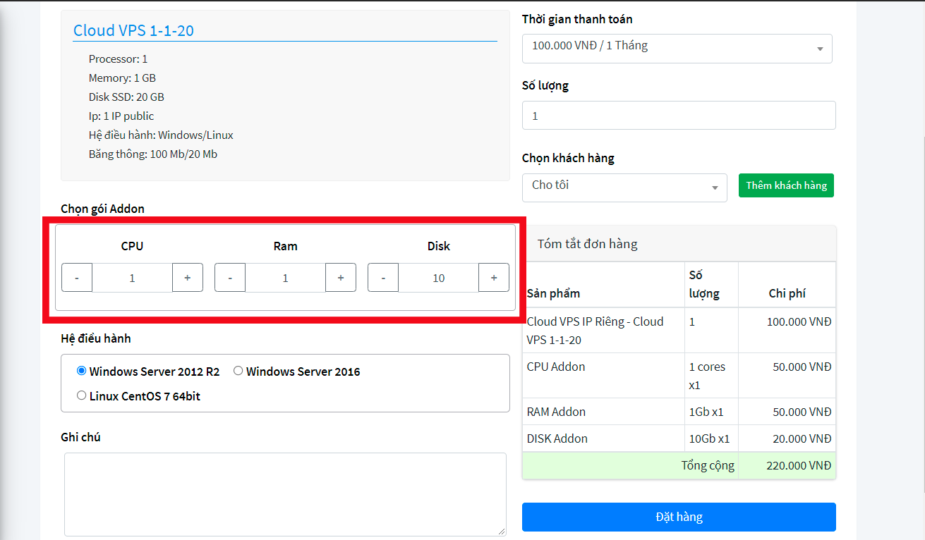Click the Thêm khách hàng button
925x540 pixels.
click(x=786, y=185)
